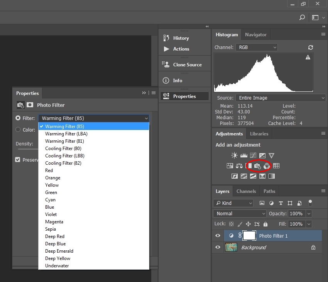Open the histogram Channel dropdown
Viewport: 328px width, 282px height.
257,47
